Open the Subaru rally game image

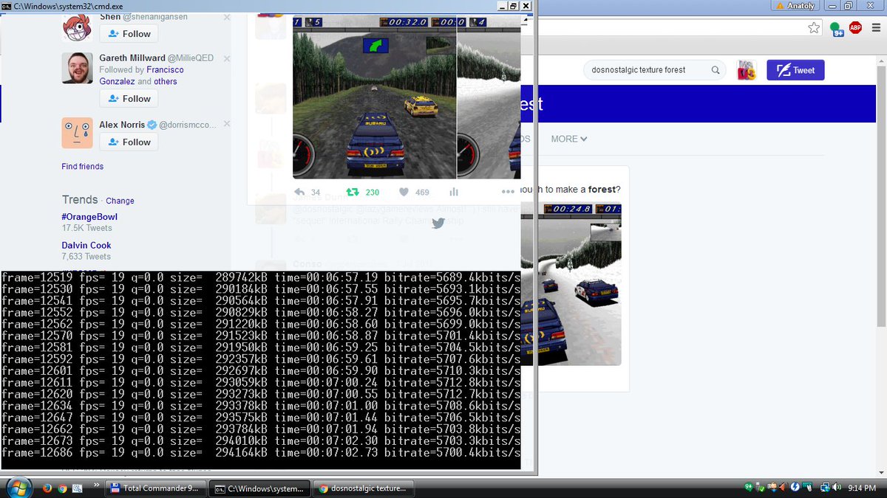[374, 97]
